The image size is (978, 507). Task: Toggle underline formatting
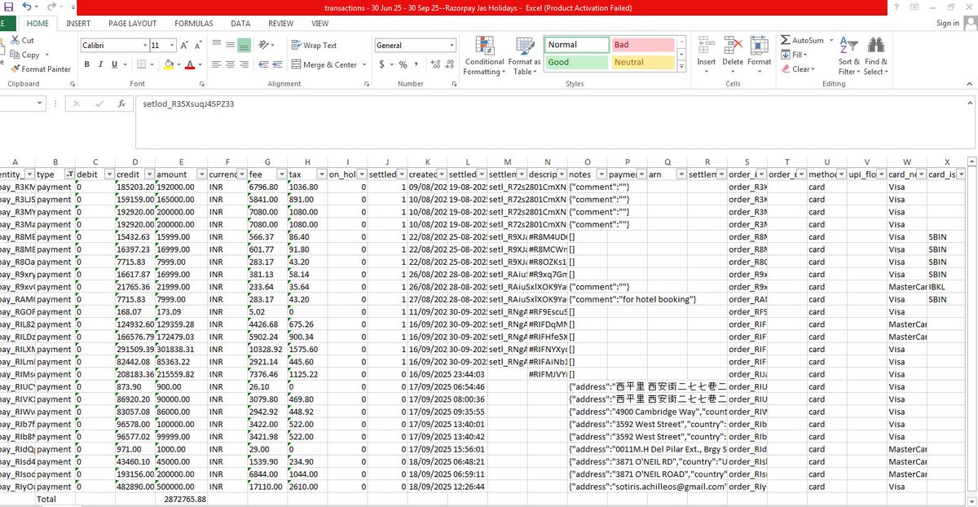(x=115, y=64)
